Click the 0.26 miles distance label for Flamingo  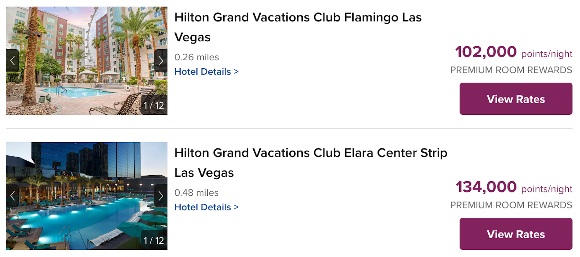tap(197, 57)
